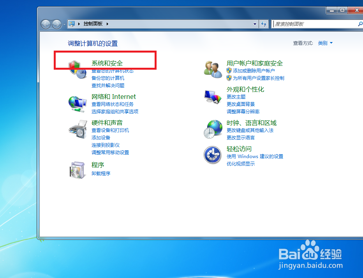Image resolution: width=363 pixels, height=278 pixels.
Task: Click 控制面板 breadcrumb segment
Action: 93,24
